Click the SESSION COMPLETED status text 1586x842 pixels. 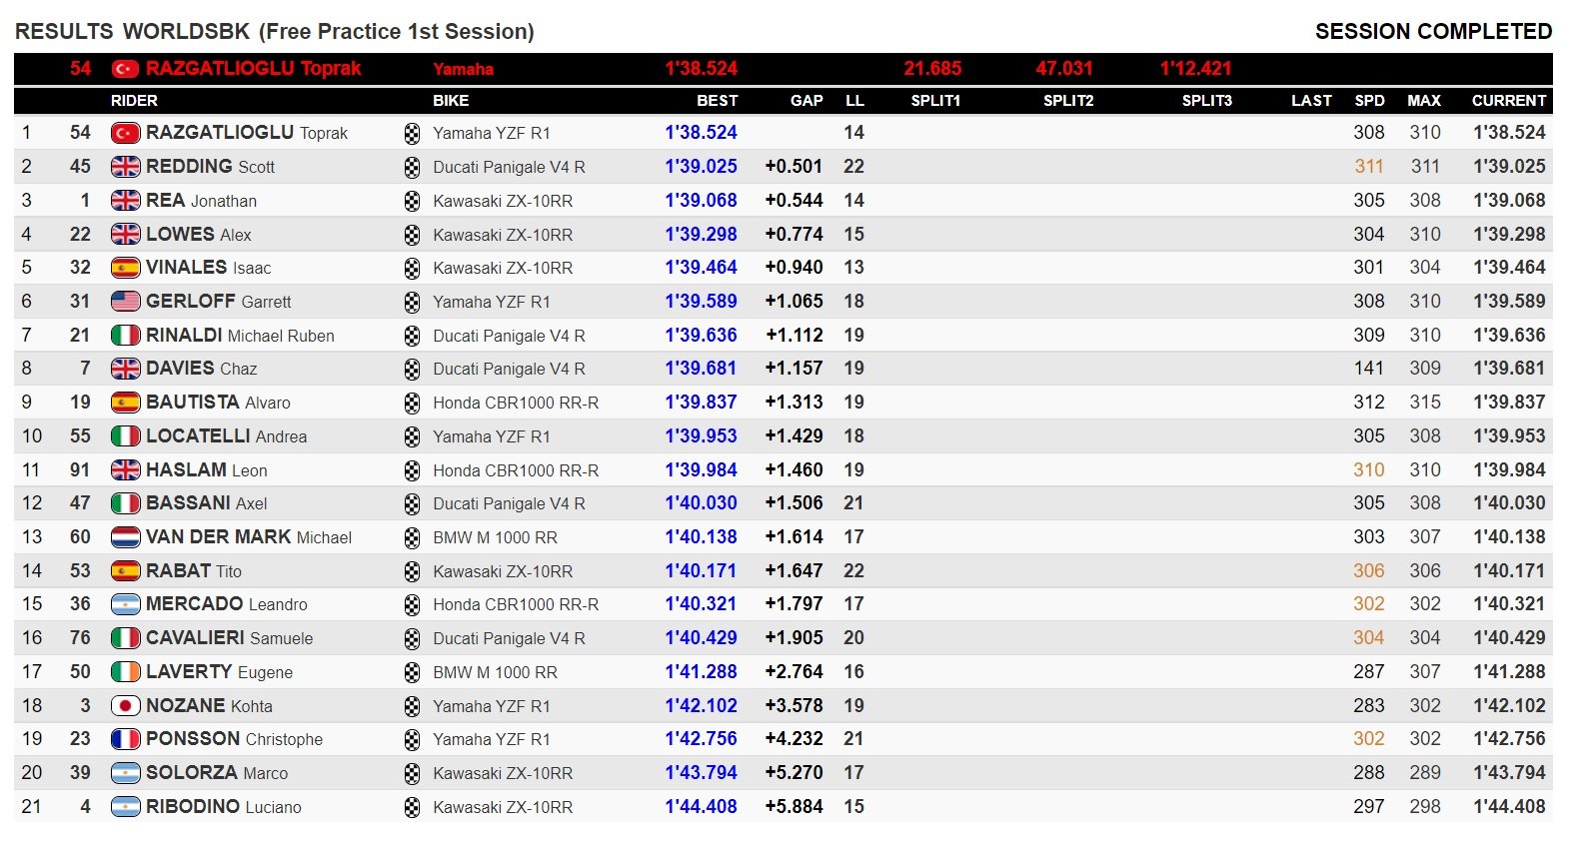coord(1433,32)
